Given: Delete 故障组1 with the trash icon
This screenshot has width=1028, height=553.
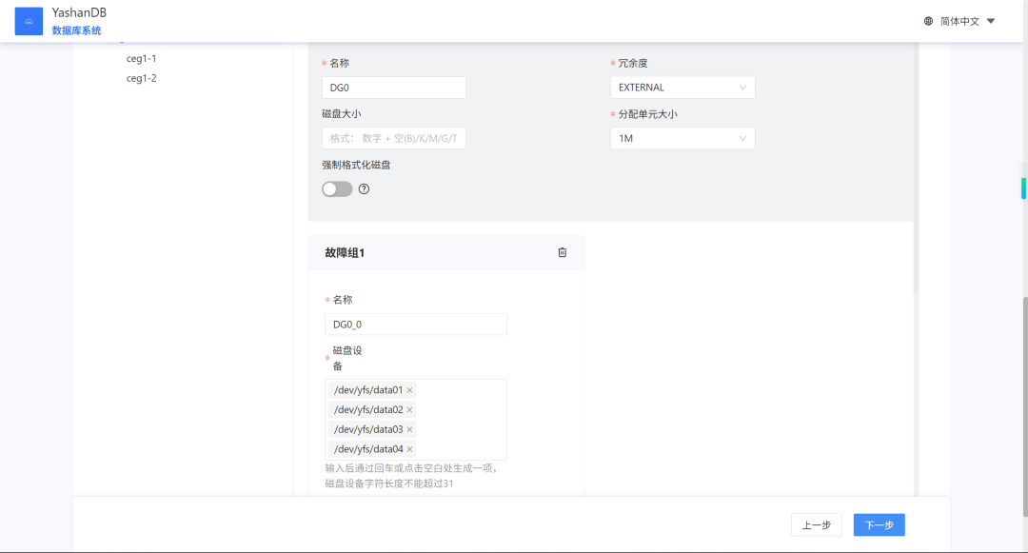Looking at the screenshot, I should coord(562,252).
